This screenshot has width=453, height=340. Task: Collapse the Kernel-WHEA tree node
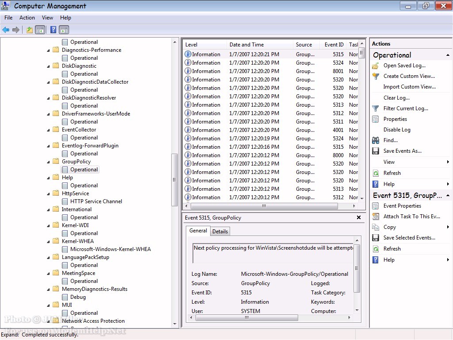point(48,242)
